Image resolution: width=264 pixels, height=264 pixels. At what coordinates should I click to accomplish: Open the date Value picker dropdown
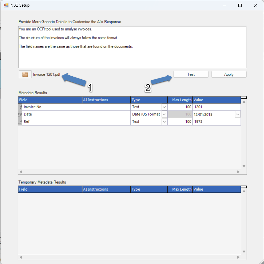[238, 114]
